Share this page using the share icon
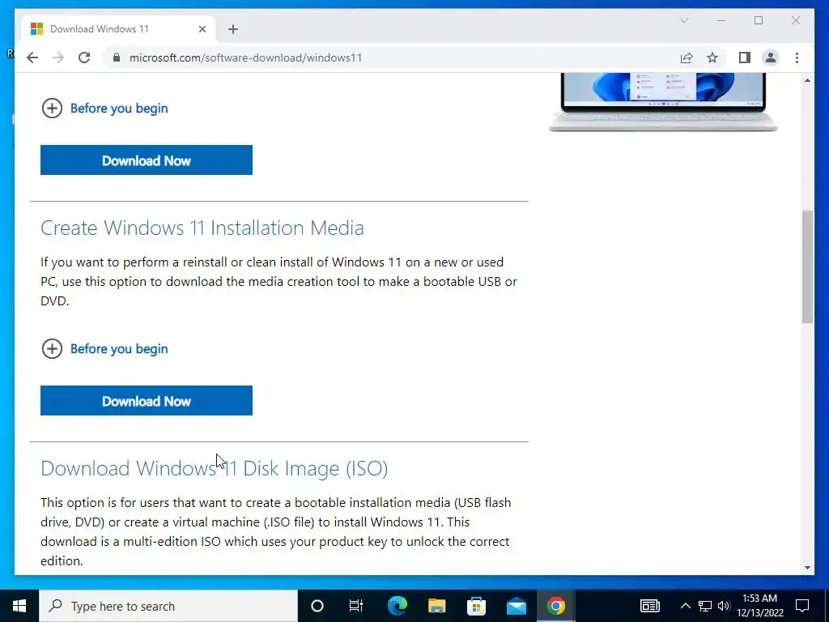Screen dimensions: 829x622 click(x=687, y=58)
